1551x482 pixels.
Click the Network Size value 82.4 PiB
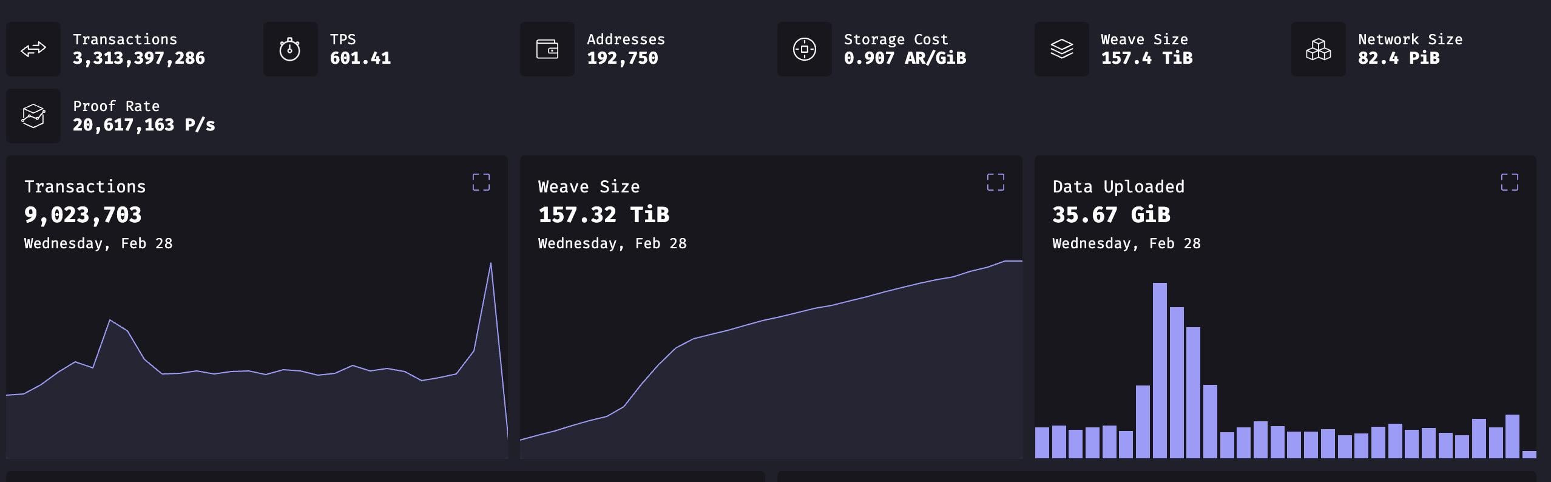click(x=1399, y=58)
